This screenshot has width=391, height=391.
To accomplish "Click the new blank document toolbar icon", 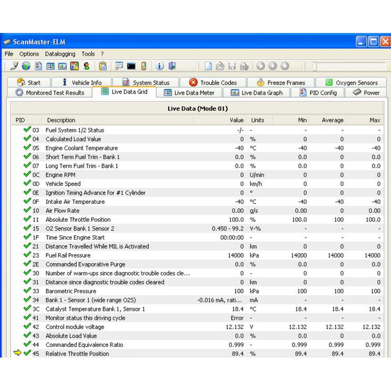I will click(x=208, y=66).
